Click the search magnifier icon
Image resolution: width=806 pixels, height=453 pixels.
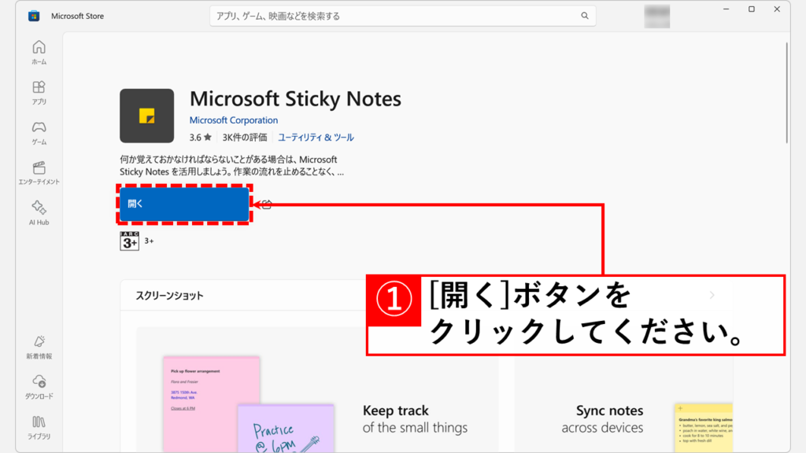point(585,16)
